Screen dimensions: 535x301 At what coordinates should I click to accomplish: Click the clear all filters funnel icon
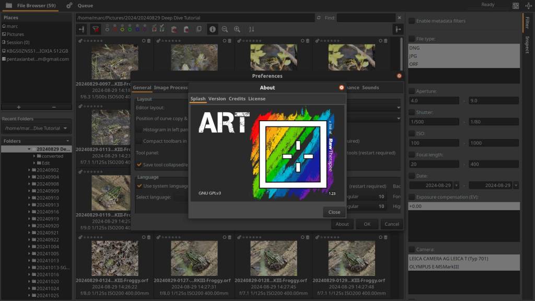pos(96,29)
